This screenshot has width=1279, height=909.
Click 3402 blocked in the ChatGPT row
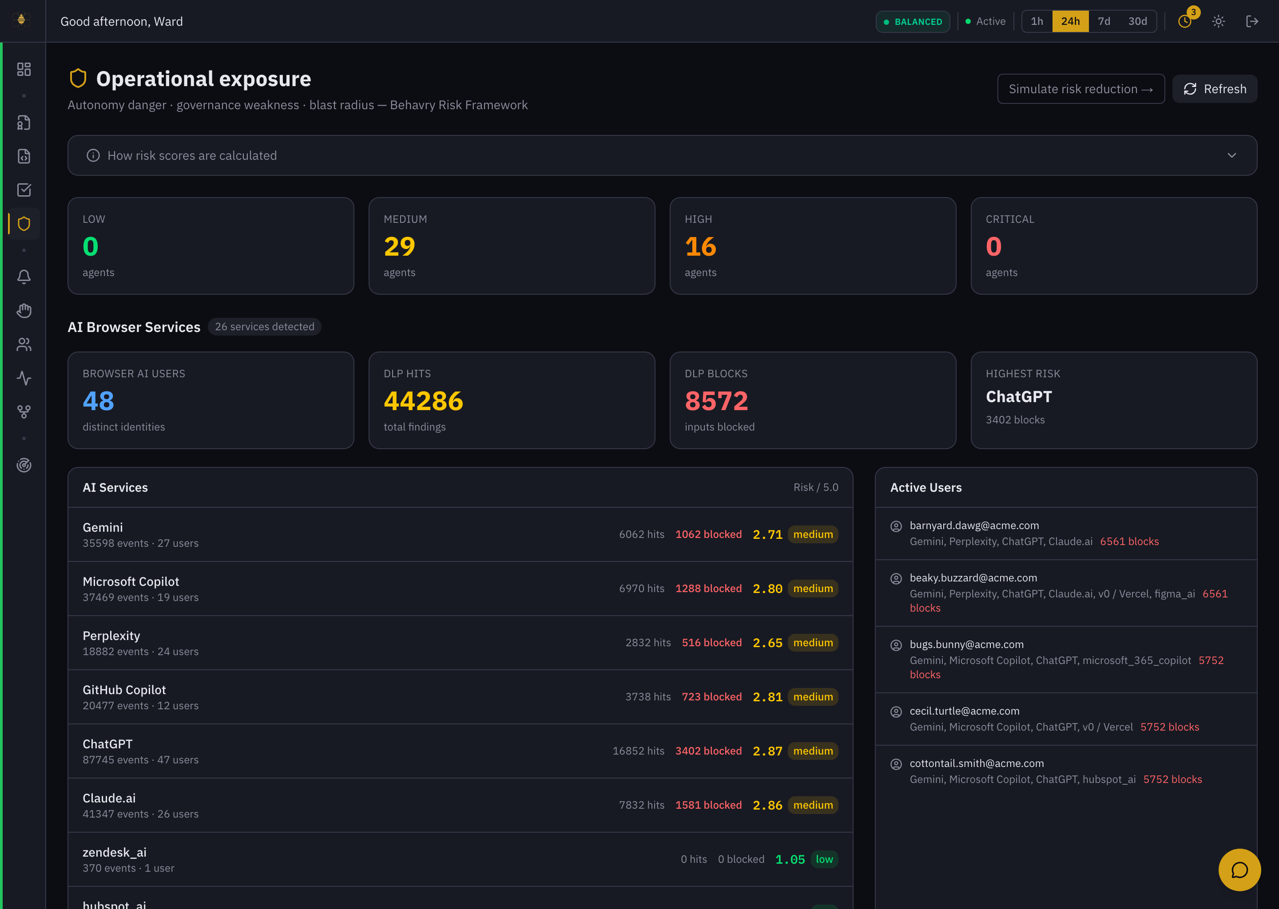tap(708, 751)
